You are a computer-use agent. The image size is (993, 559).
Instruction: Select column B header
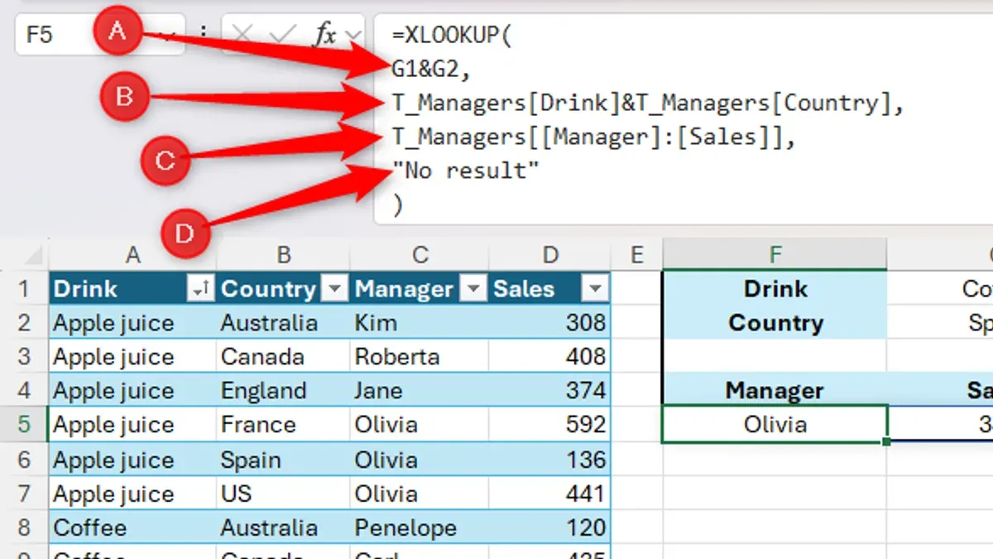pos(283,255)
